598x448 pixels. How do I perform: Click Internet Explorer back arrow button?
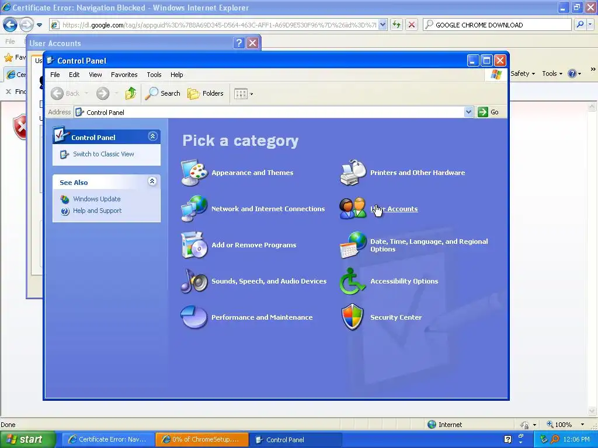tap(10, 25)
